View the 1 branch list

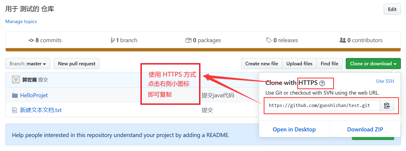point(124,40)
